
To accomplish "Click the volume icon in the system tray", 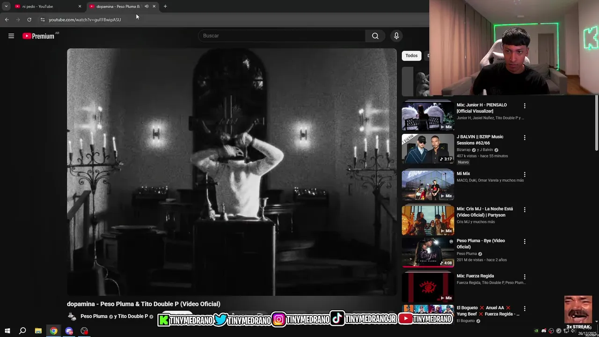I will (573, 331).
